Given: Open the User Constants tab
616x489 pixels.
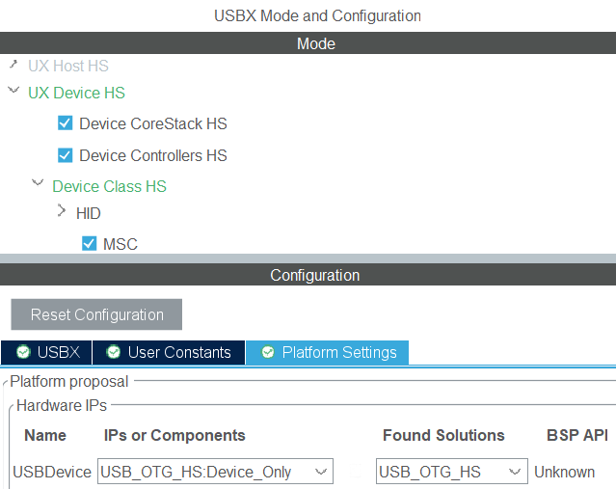Looking at the screenshot, I should tap(169, 352).
